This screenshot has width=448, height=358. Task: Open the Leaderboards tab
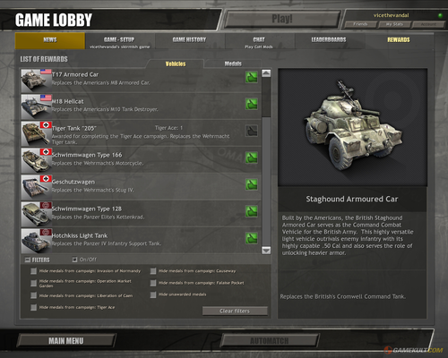pos(329,39)
